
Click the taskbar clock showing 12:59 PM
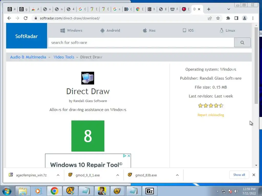pyautogui.click(x=249, y=191)
